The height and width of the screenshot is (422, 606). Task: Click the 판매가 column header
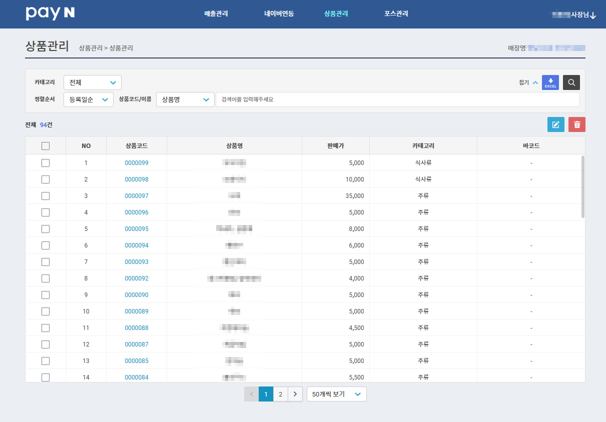(x=336, y=146)
